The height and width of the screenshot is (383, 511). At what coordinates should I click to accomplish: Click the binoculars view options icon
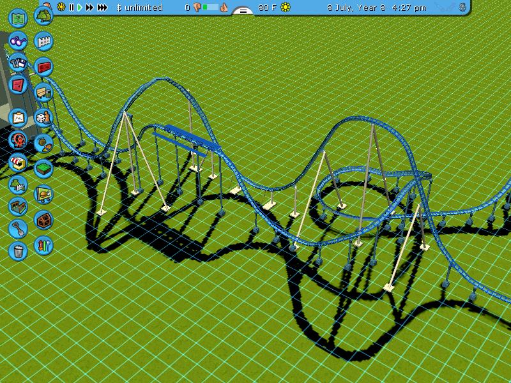pyautogui.click(x=19, y=41)
